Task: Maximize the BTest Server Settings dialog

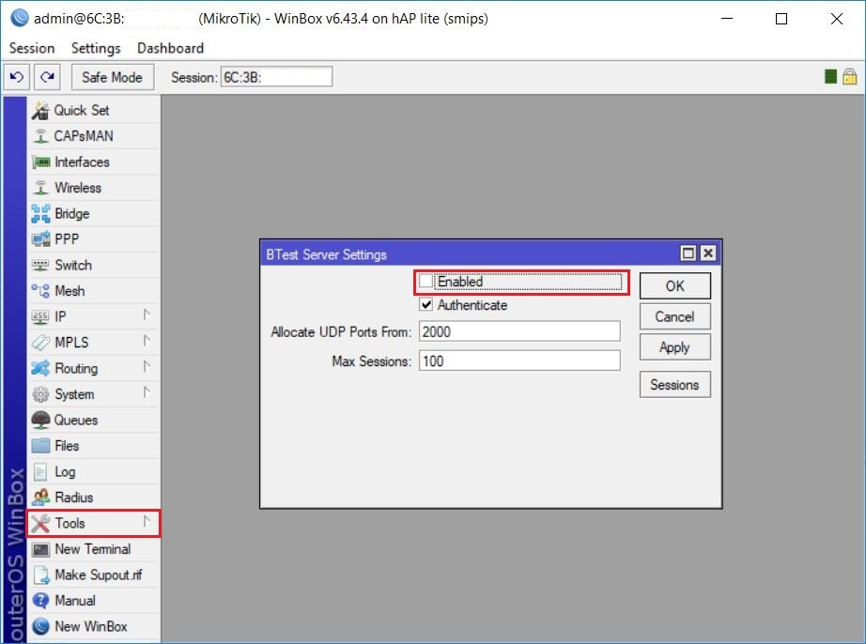Action: click(x=688, y=253)
